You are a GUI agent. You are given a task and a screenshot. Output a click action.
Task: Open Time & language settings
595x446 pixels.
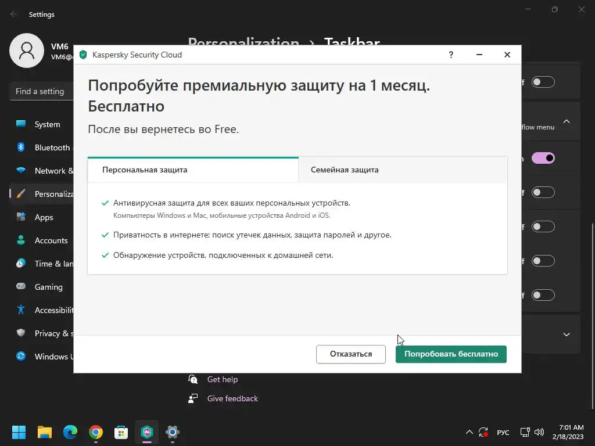tap(42, 264)
